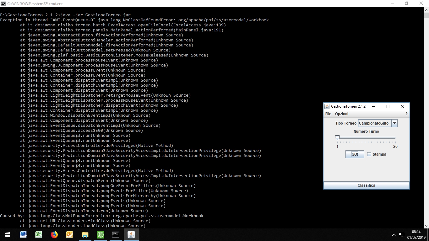The image size is (429, 241).
Task: Open the ? help menu
Action: (406, 114)
